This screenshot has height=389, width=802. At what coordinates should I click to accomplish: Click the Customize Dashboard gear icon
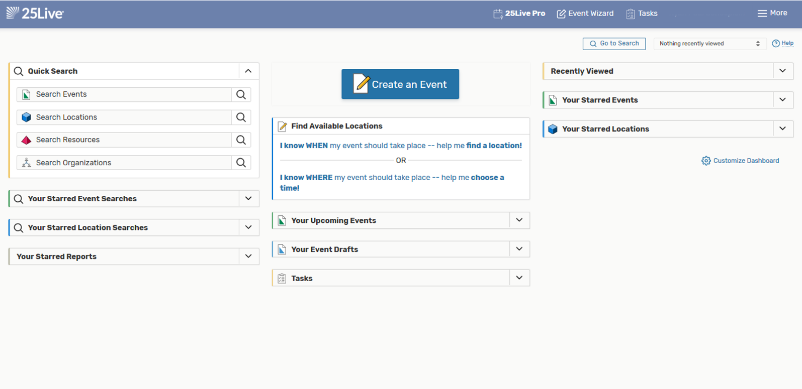click(x=706, y=161)
